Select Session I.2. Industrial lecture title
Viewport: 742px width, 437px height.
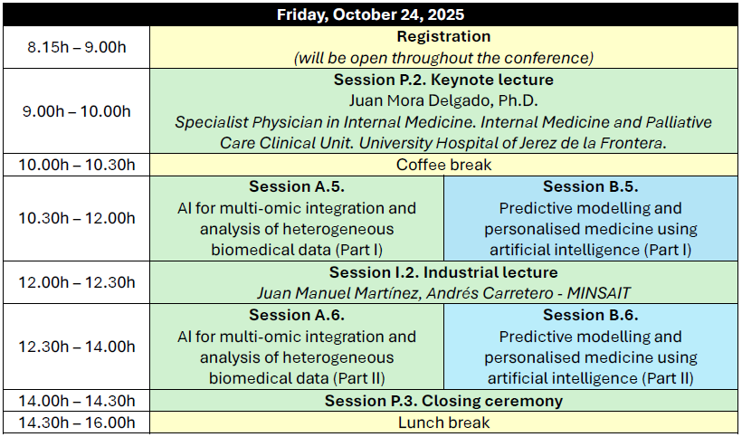(x=443, y=272)
